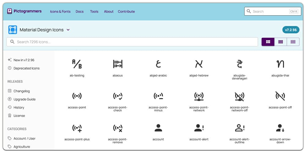Screen dimensions: 306x153
Task: Open the About menu item
Action: pyautogui.click(x=109, y=12)
